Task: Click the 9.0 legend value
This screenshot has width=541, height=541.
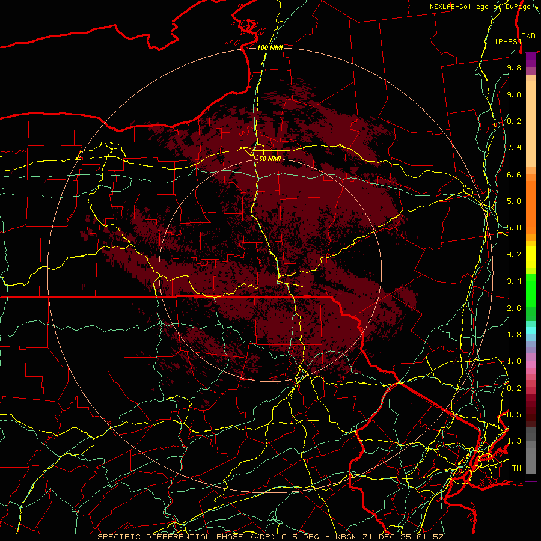Action: [x=514, y=94]
